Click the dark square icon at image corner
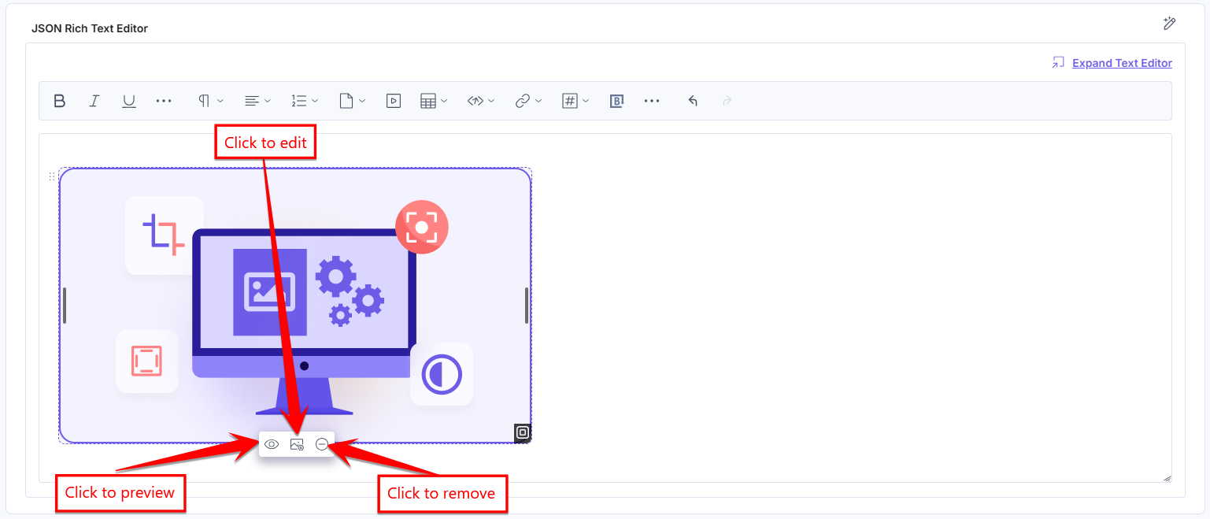1210x519 pixels. tap(523, 432)
